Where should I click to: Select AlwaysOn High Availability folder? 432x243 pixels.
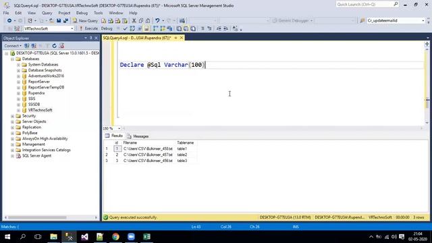45,138
